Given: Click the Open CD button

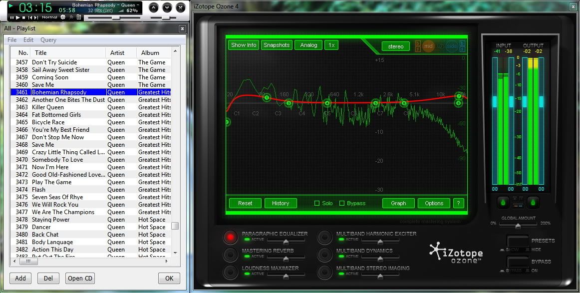Looking at the screenshot, I should (x=80, y=278).
